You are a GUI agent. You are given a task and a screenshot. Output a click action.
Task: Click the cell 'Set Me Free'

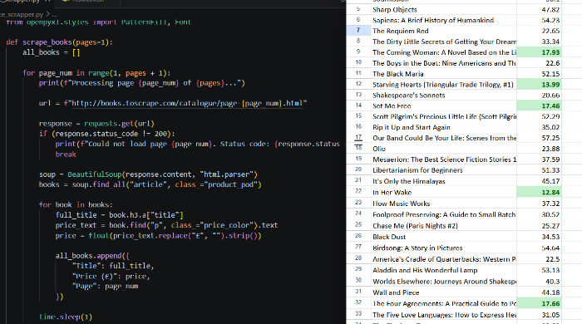(x=443, y=106)
